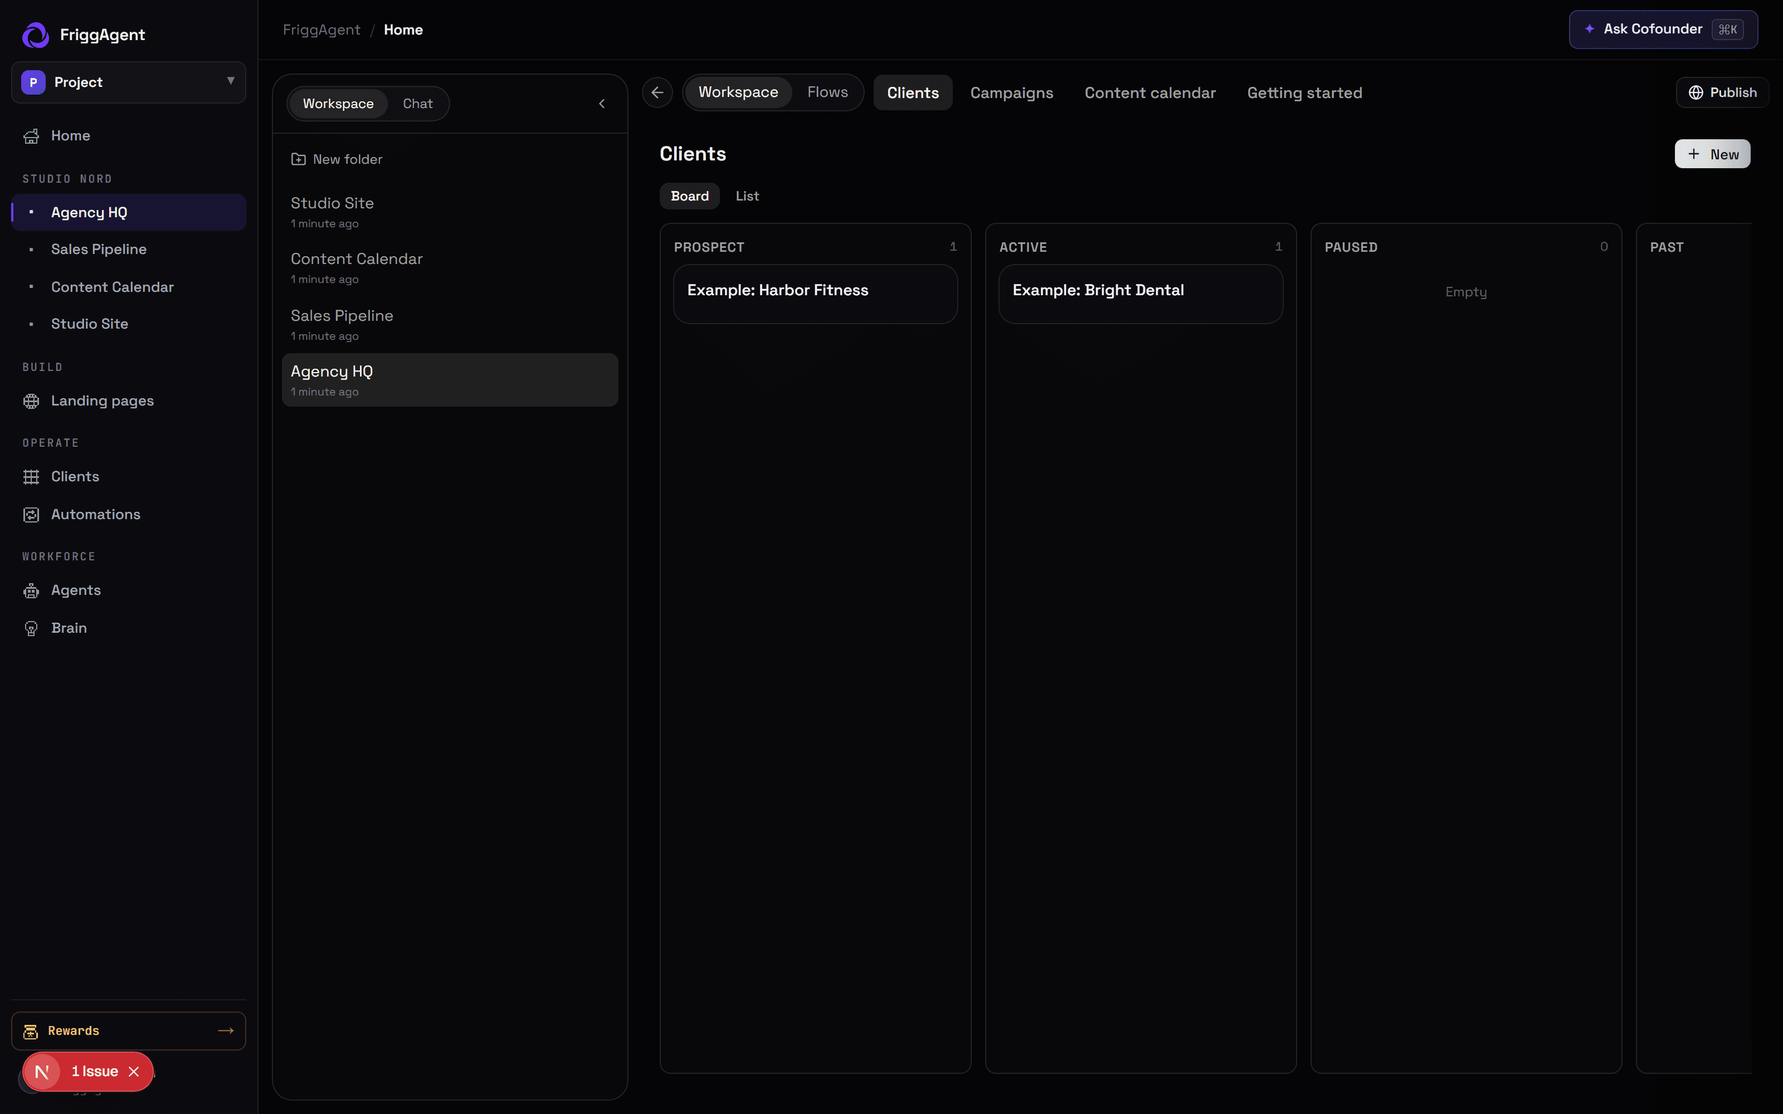Select Sales Pipeline in the sidebar

128,249
